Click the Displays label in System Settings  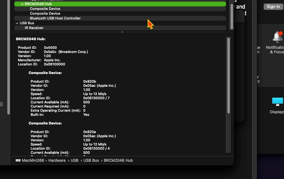(277, 112)
